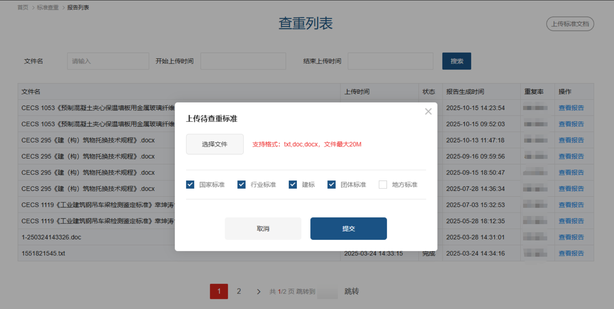The image size is (614, 309).
Task: Cancel the upload with 取消 button
Action: (x=263, y=229)
